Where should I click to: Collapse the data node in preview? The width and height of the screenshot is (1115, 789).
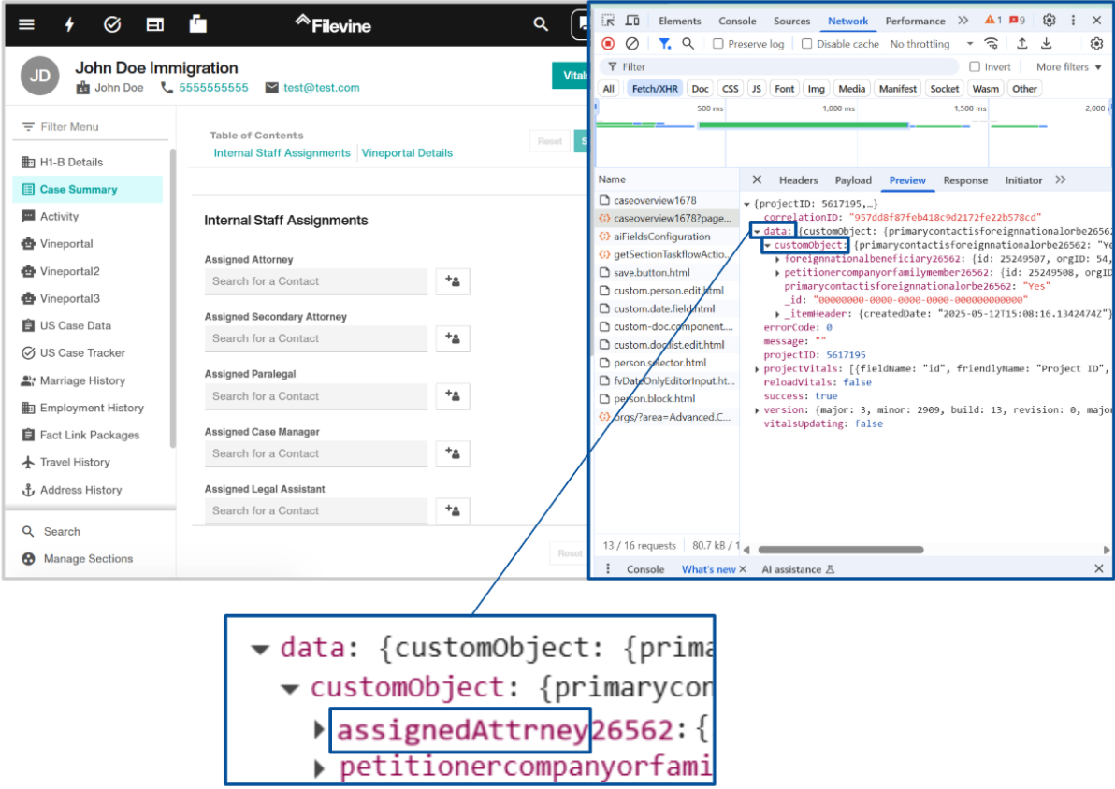point(758,232)
